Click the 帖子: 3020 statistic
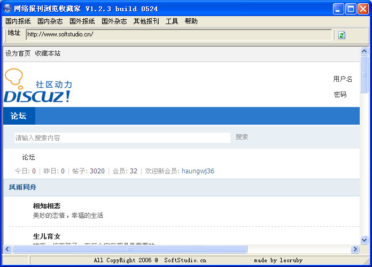The image size is (372, 267). pos(89,171)
